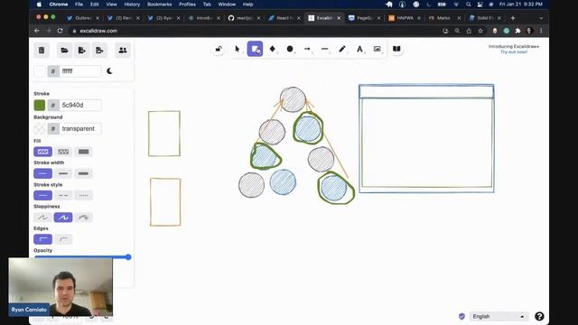Switch to the PageSpeed browser tab
Screen dimensions: 578x325
tap(365, 18)
